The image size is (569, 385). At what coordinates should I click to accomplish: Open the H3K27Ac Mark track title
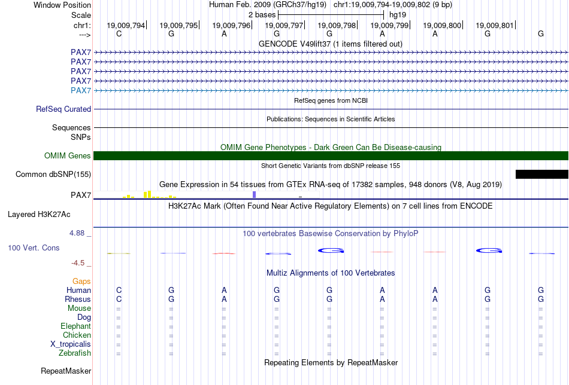[x=331, y=206]
